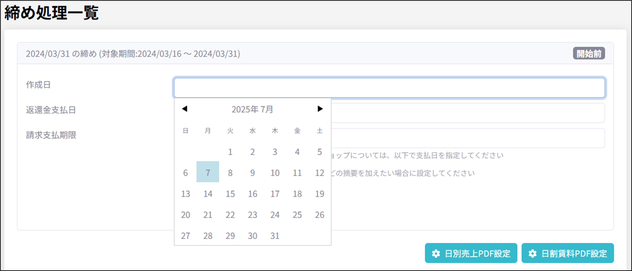
Task: Click previous month arrow in calendar
Action: click(x=184, y=109)
